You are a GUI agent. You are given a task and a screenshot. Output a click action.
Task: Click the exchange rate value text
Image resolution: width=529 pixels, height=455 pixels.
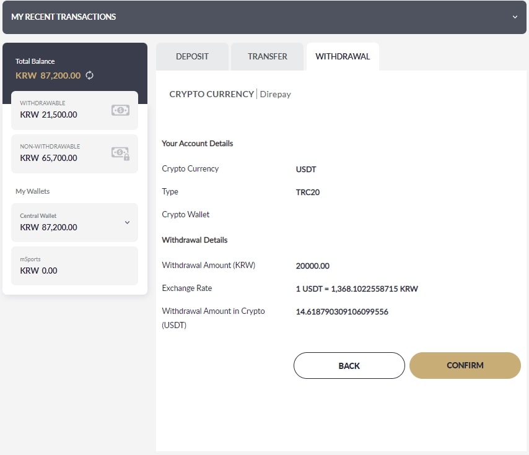[x=357, y=288]
